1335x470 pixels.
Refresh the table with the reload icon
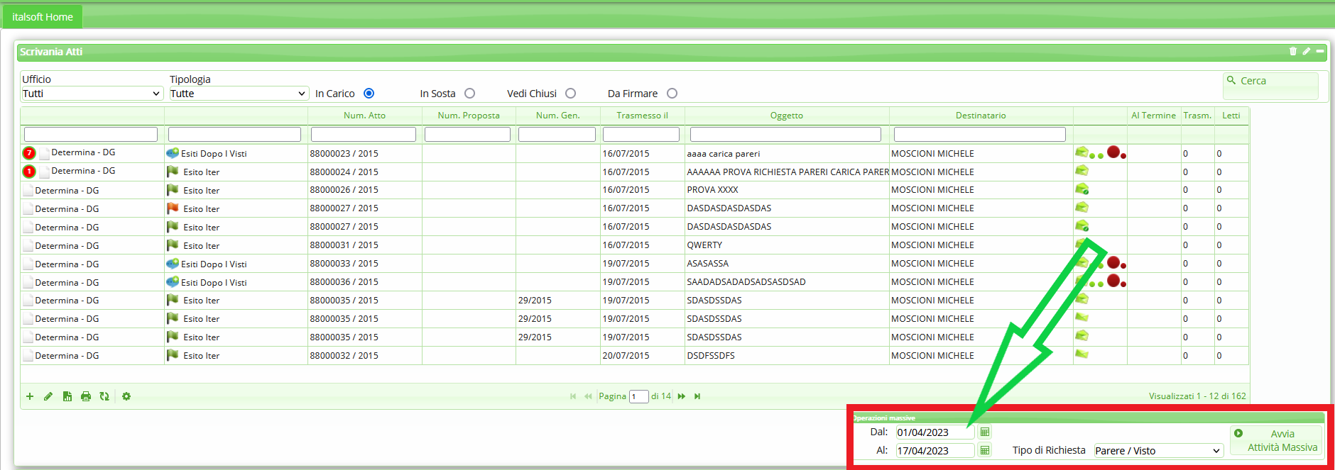(104, 396)
